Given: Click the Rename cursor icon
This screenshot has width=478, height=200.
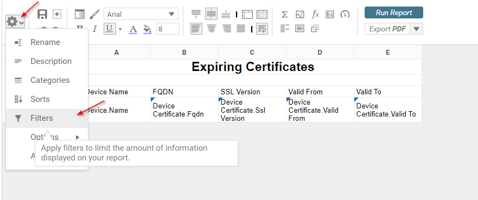Looking at the screenshot, I should click(18, 42).
